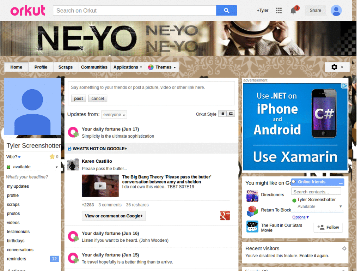Switch to compact list view style
The image size is (361, 271).
222,114
